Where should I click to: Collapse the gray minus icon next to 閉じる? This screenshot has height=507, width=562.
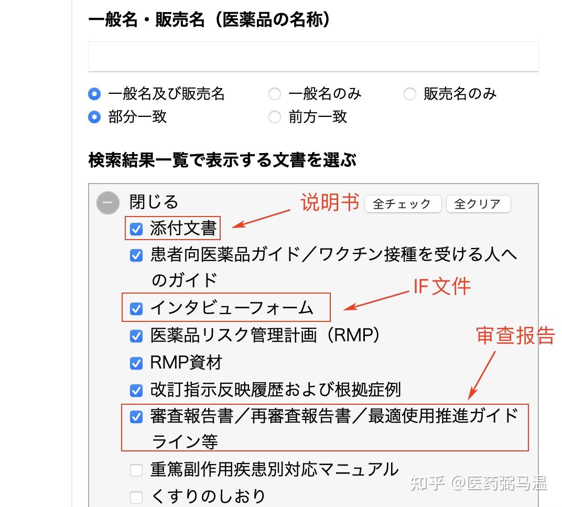[x=107, y=202]
